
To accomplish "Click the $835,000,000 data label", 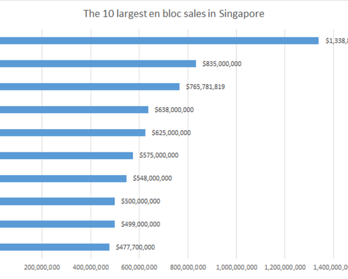I will 222,64.
